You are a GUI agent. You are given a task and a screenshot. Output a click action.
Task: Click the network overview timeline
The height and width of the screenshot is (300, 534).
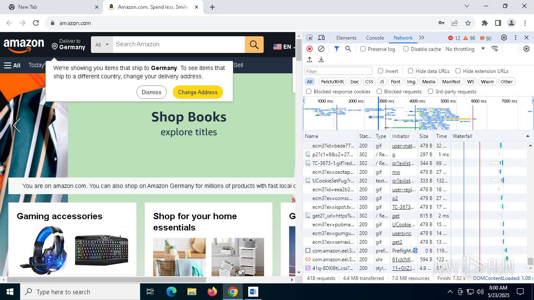pos(418,113)
